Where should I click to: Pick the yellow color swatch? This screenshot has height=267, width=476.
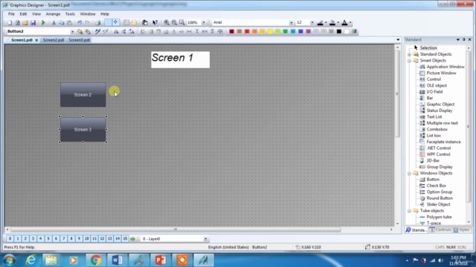[x=270, y=31]
